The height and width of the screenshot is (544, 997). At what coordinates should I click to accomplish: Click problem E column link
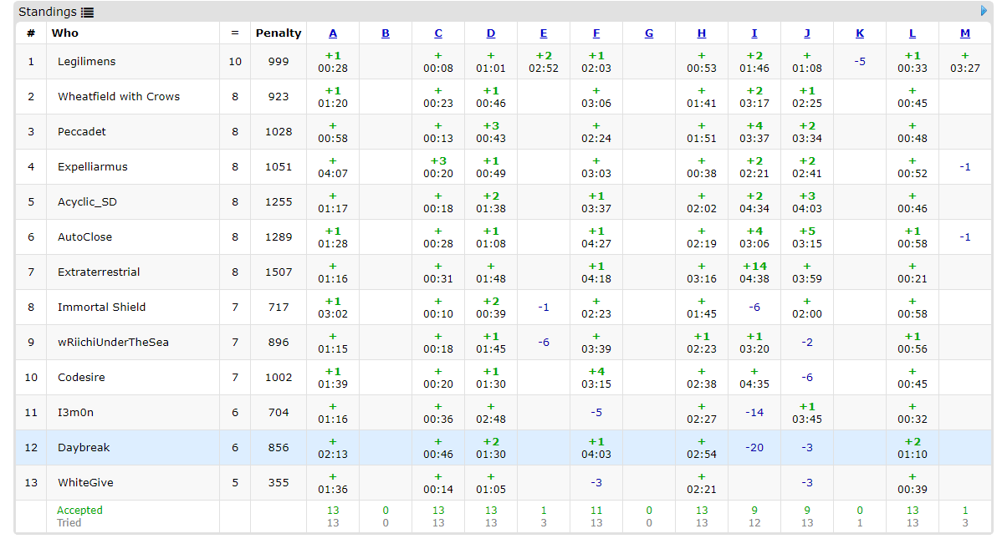point(544,33)
